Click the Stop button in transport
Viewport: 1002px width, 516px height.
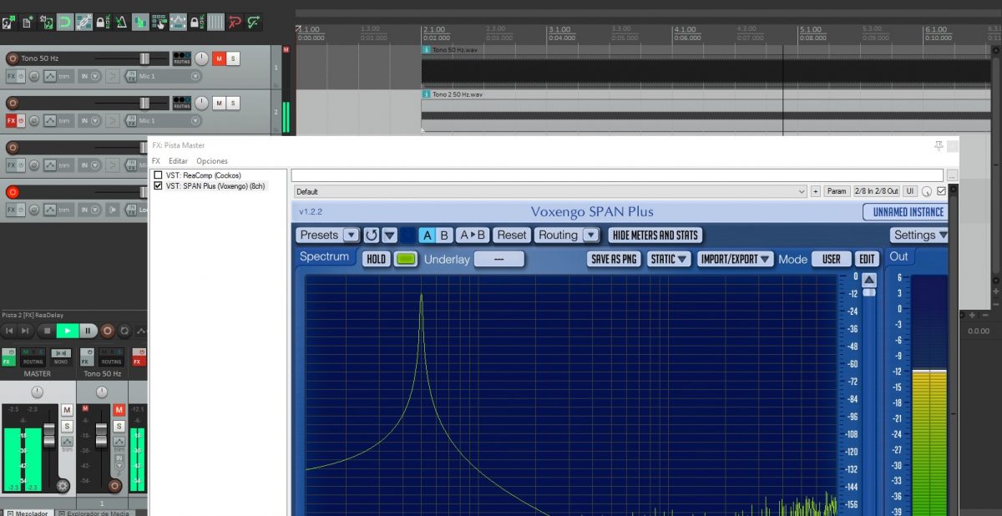pyautogui.click(x=48, y=331)
